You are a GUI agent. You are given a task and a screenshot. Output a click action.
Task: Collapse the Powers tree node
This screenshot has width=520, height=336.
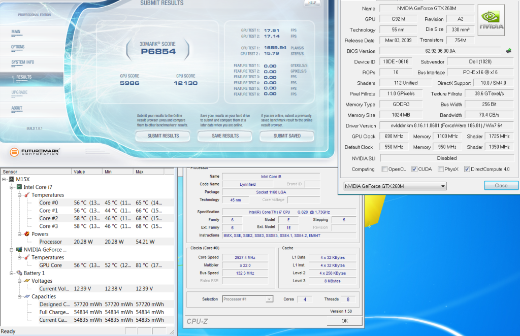coord(20,234)
